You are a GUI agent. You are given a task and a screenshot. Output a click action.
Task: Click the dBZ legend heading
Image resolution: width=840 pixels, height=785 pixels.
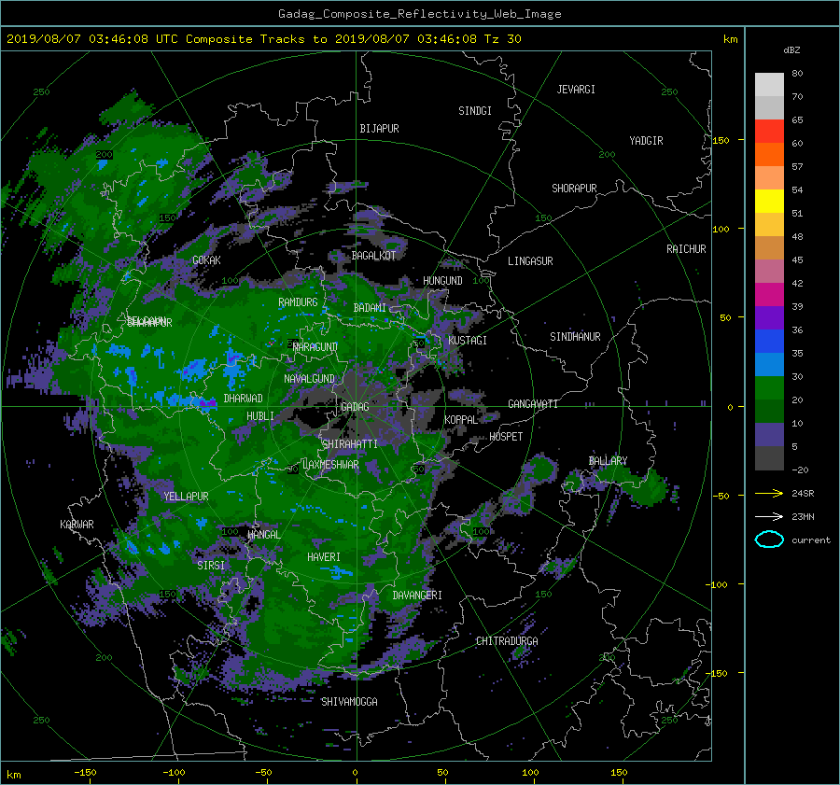coord(791,49)
